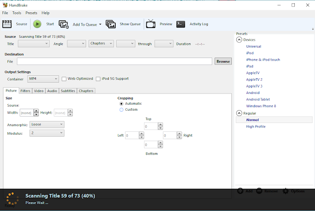
Task: Open the Title dropdown
Action: 33,44
